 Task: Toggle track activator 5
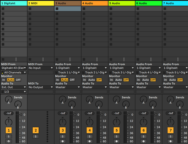(116, 130)
